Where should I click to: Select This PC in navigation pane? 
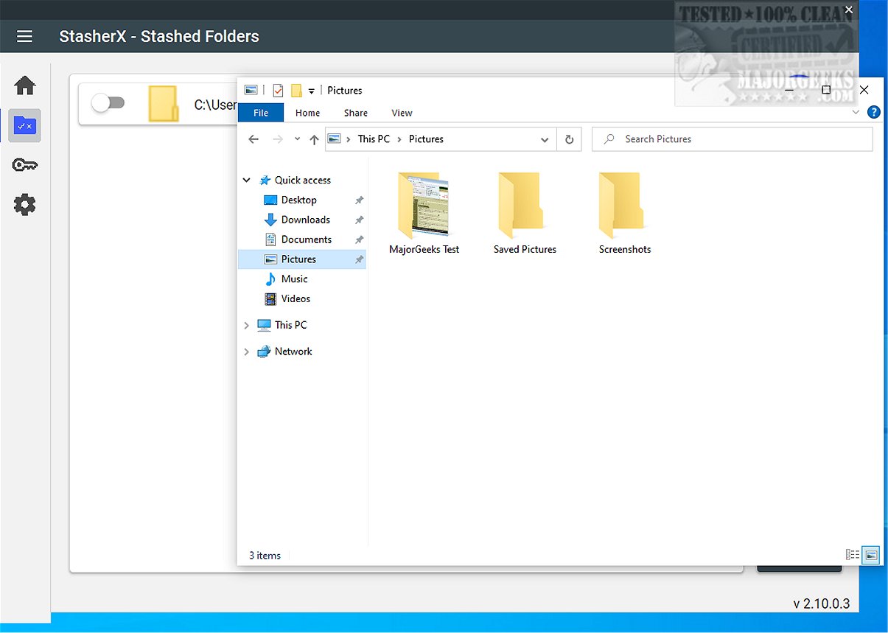pyautogui.click(x=290, y=325)
